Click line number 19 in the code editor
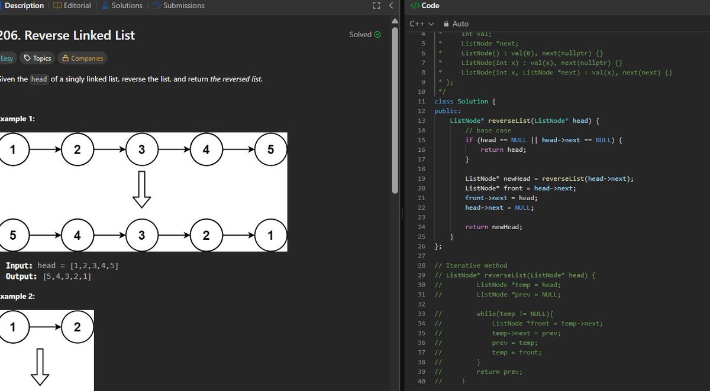The image size is (710, 391). pyautogui.click(x=421, y=178)
